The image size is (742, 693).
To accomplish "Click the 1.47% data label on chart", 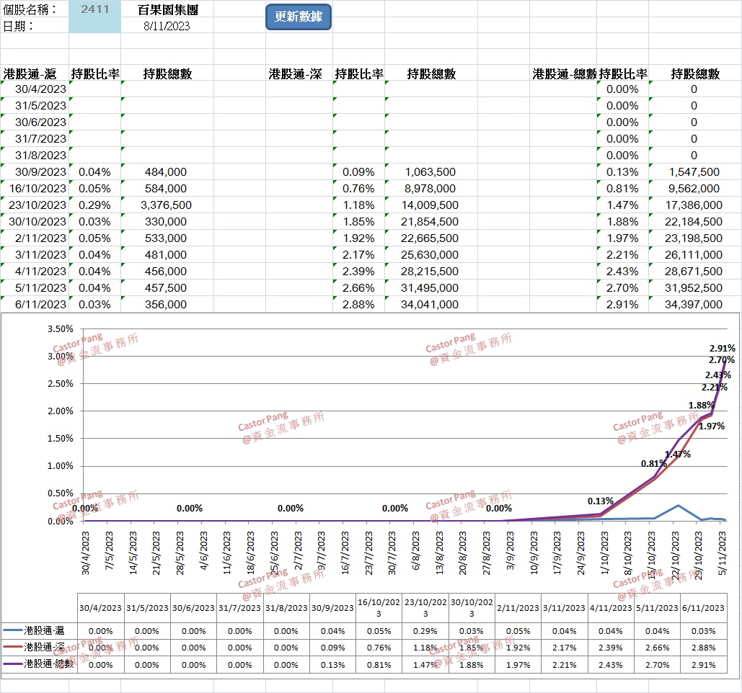I will [x=677, y=454].
